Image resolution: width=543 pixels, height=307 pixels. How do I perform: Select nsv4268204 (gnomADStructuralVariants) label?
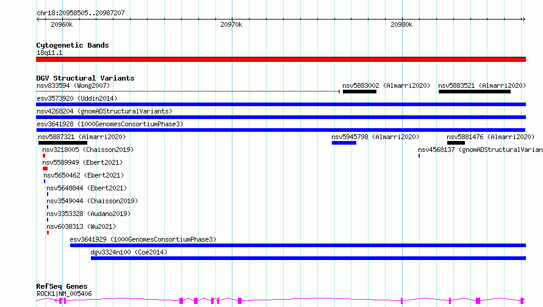[x=104, y=111]
